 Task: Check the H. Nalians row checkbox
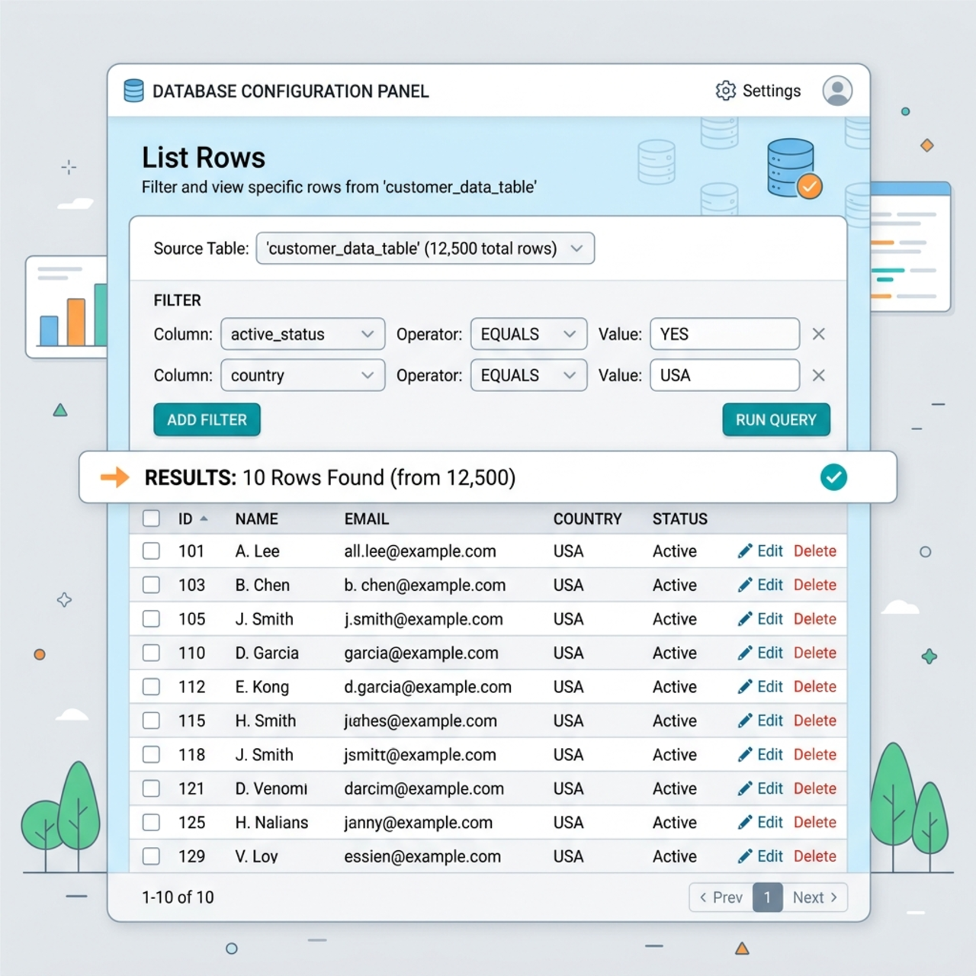152,823
